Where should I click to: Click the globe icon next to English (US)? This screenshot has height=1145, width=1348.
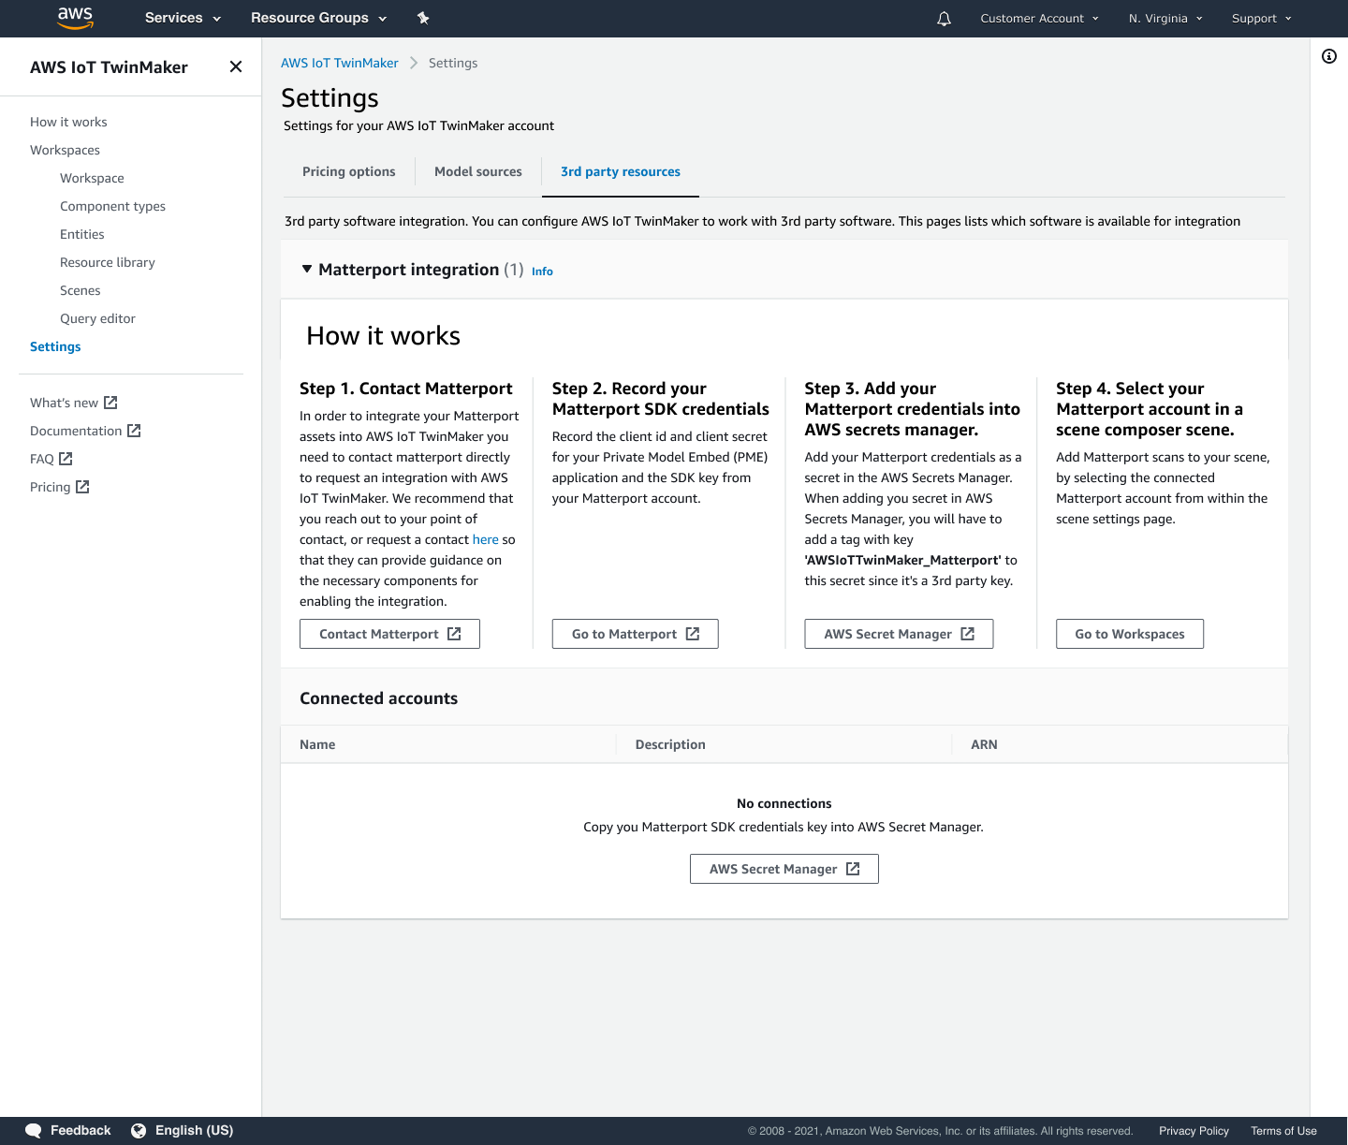click(139, 1130)
